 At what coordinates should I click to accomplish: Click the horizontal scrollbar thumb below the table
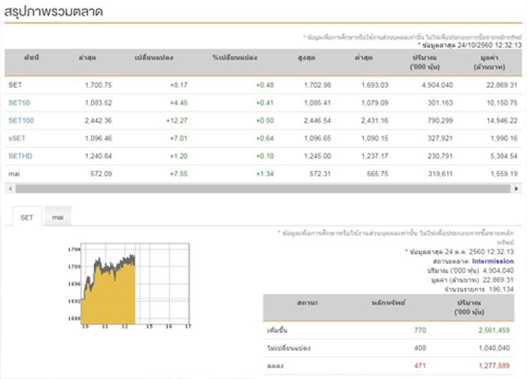263,189
